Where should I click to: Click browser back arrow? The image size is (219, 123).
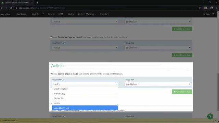(2, 8)
